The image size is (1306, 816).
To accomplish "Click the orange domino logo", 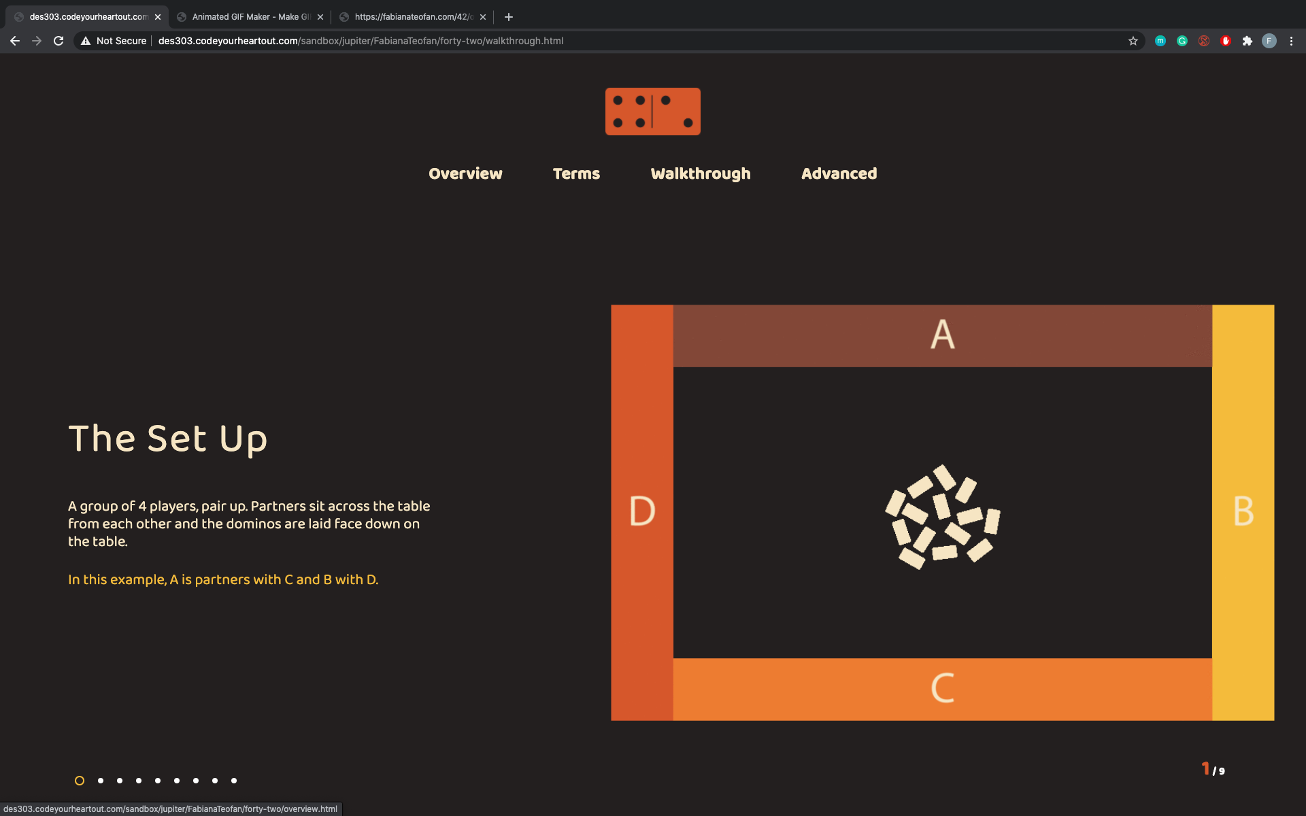I will pos(652,112).
